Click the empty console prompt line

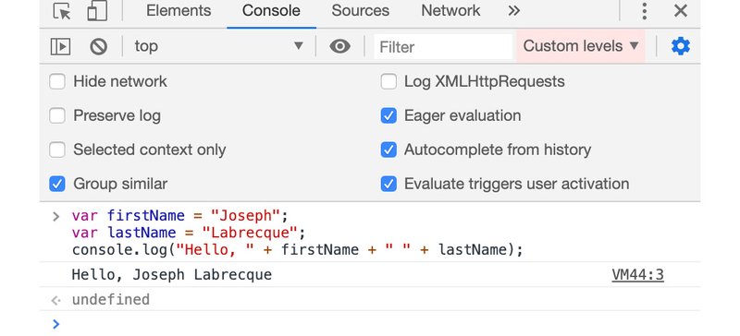(x=370, y=324)
